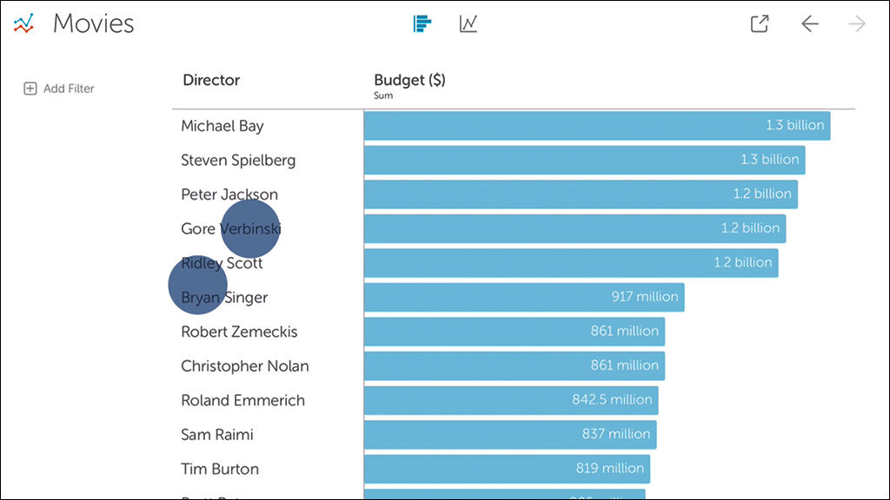Select the Sam Raimi row label
This screenshot has width=890, height=500.
click(x=217, y=435)
